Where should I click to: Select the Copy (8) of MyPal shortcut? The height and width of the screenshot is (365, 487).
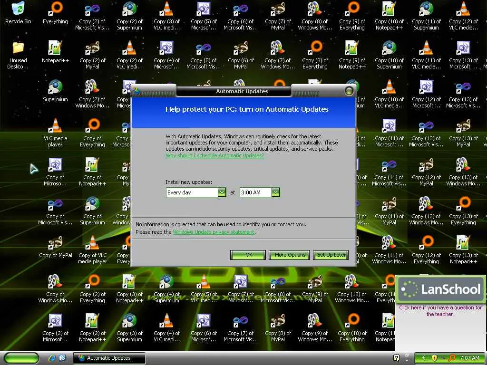(278, 328)
